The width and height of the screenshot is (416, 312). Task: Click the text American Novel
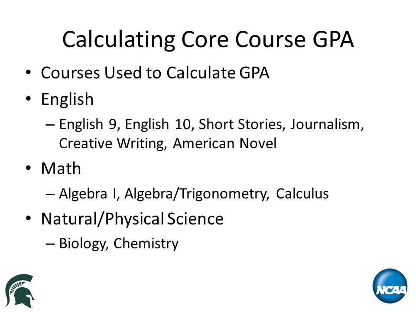[x=225, y=143]
